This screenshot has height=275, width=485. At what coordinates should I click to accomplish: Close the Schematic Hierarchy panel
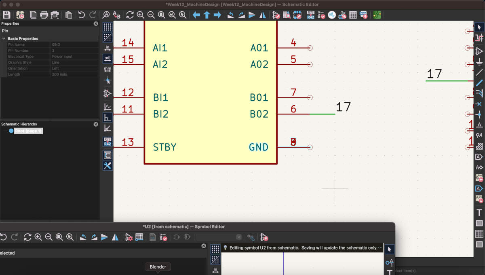pyautogui.click(x=96, y=125)
